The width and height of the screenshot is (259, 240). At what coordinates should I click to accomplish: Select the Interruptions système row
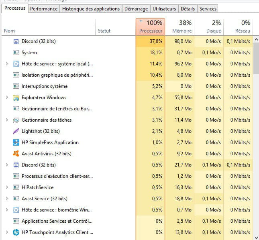(x=44, y=86)
